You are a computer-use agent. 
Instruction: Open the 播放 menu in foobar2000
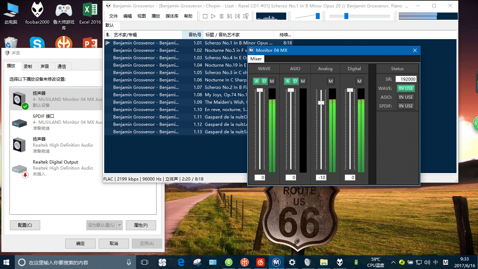point(155,16)
